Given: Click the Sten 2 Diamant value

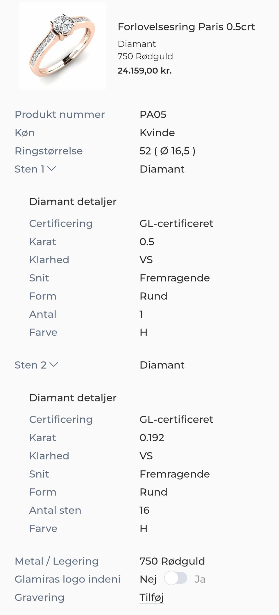Looking at the screenshot, I should pyautogui.click(x=162, y=365).
